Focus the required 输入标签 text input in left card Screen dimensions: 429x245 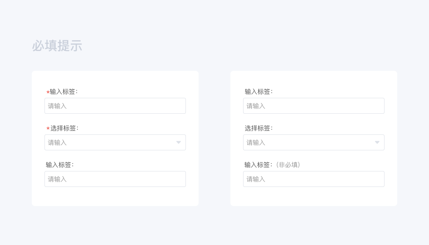pyautogui.click(x=115, y=106)
